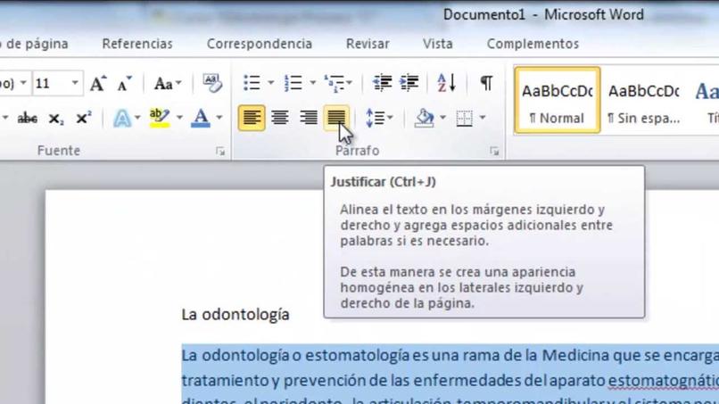This screenshot has height=404, width=719.
Task: Center align the selected paragraph
Action: coord(280,118)
